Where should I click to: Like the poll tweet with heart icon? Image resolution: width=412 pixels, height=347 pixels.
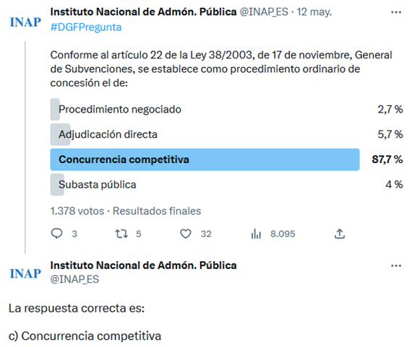click(186, 234)
